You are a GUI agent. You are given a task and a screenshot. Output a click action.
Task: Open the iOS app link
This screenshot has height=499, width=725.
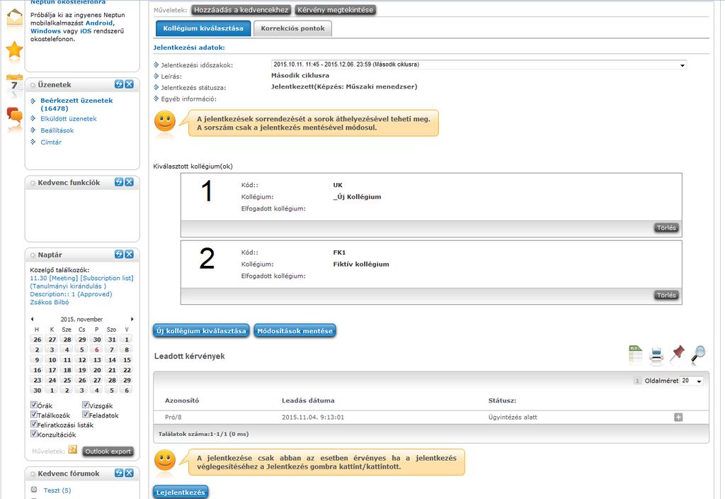(x=86, y=31)
